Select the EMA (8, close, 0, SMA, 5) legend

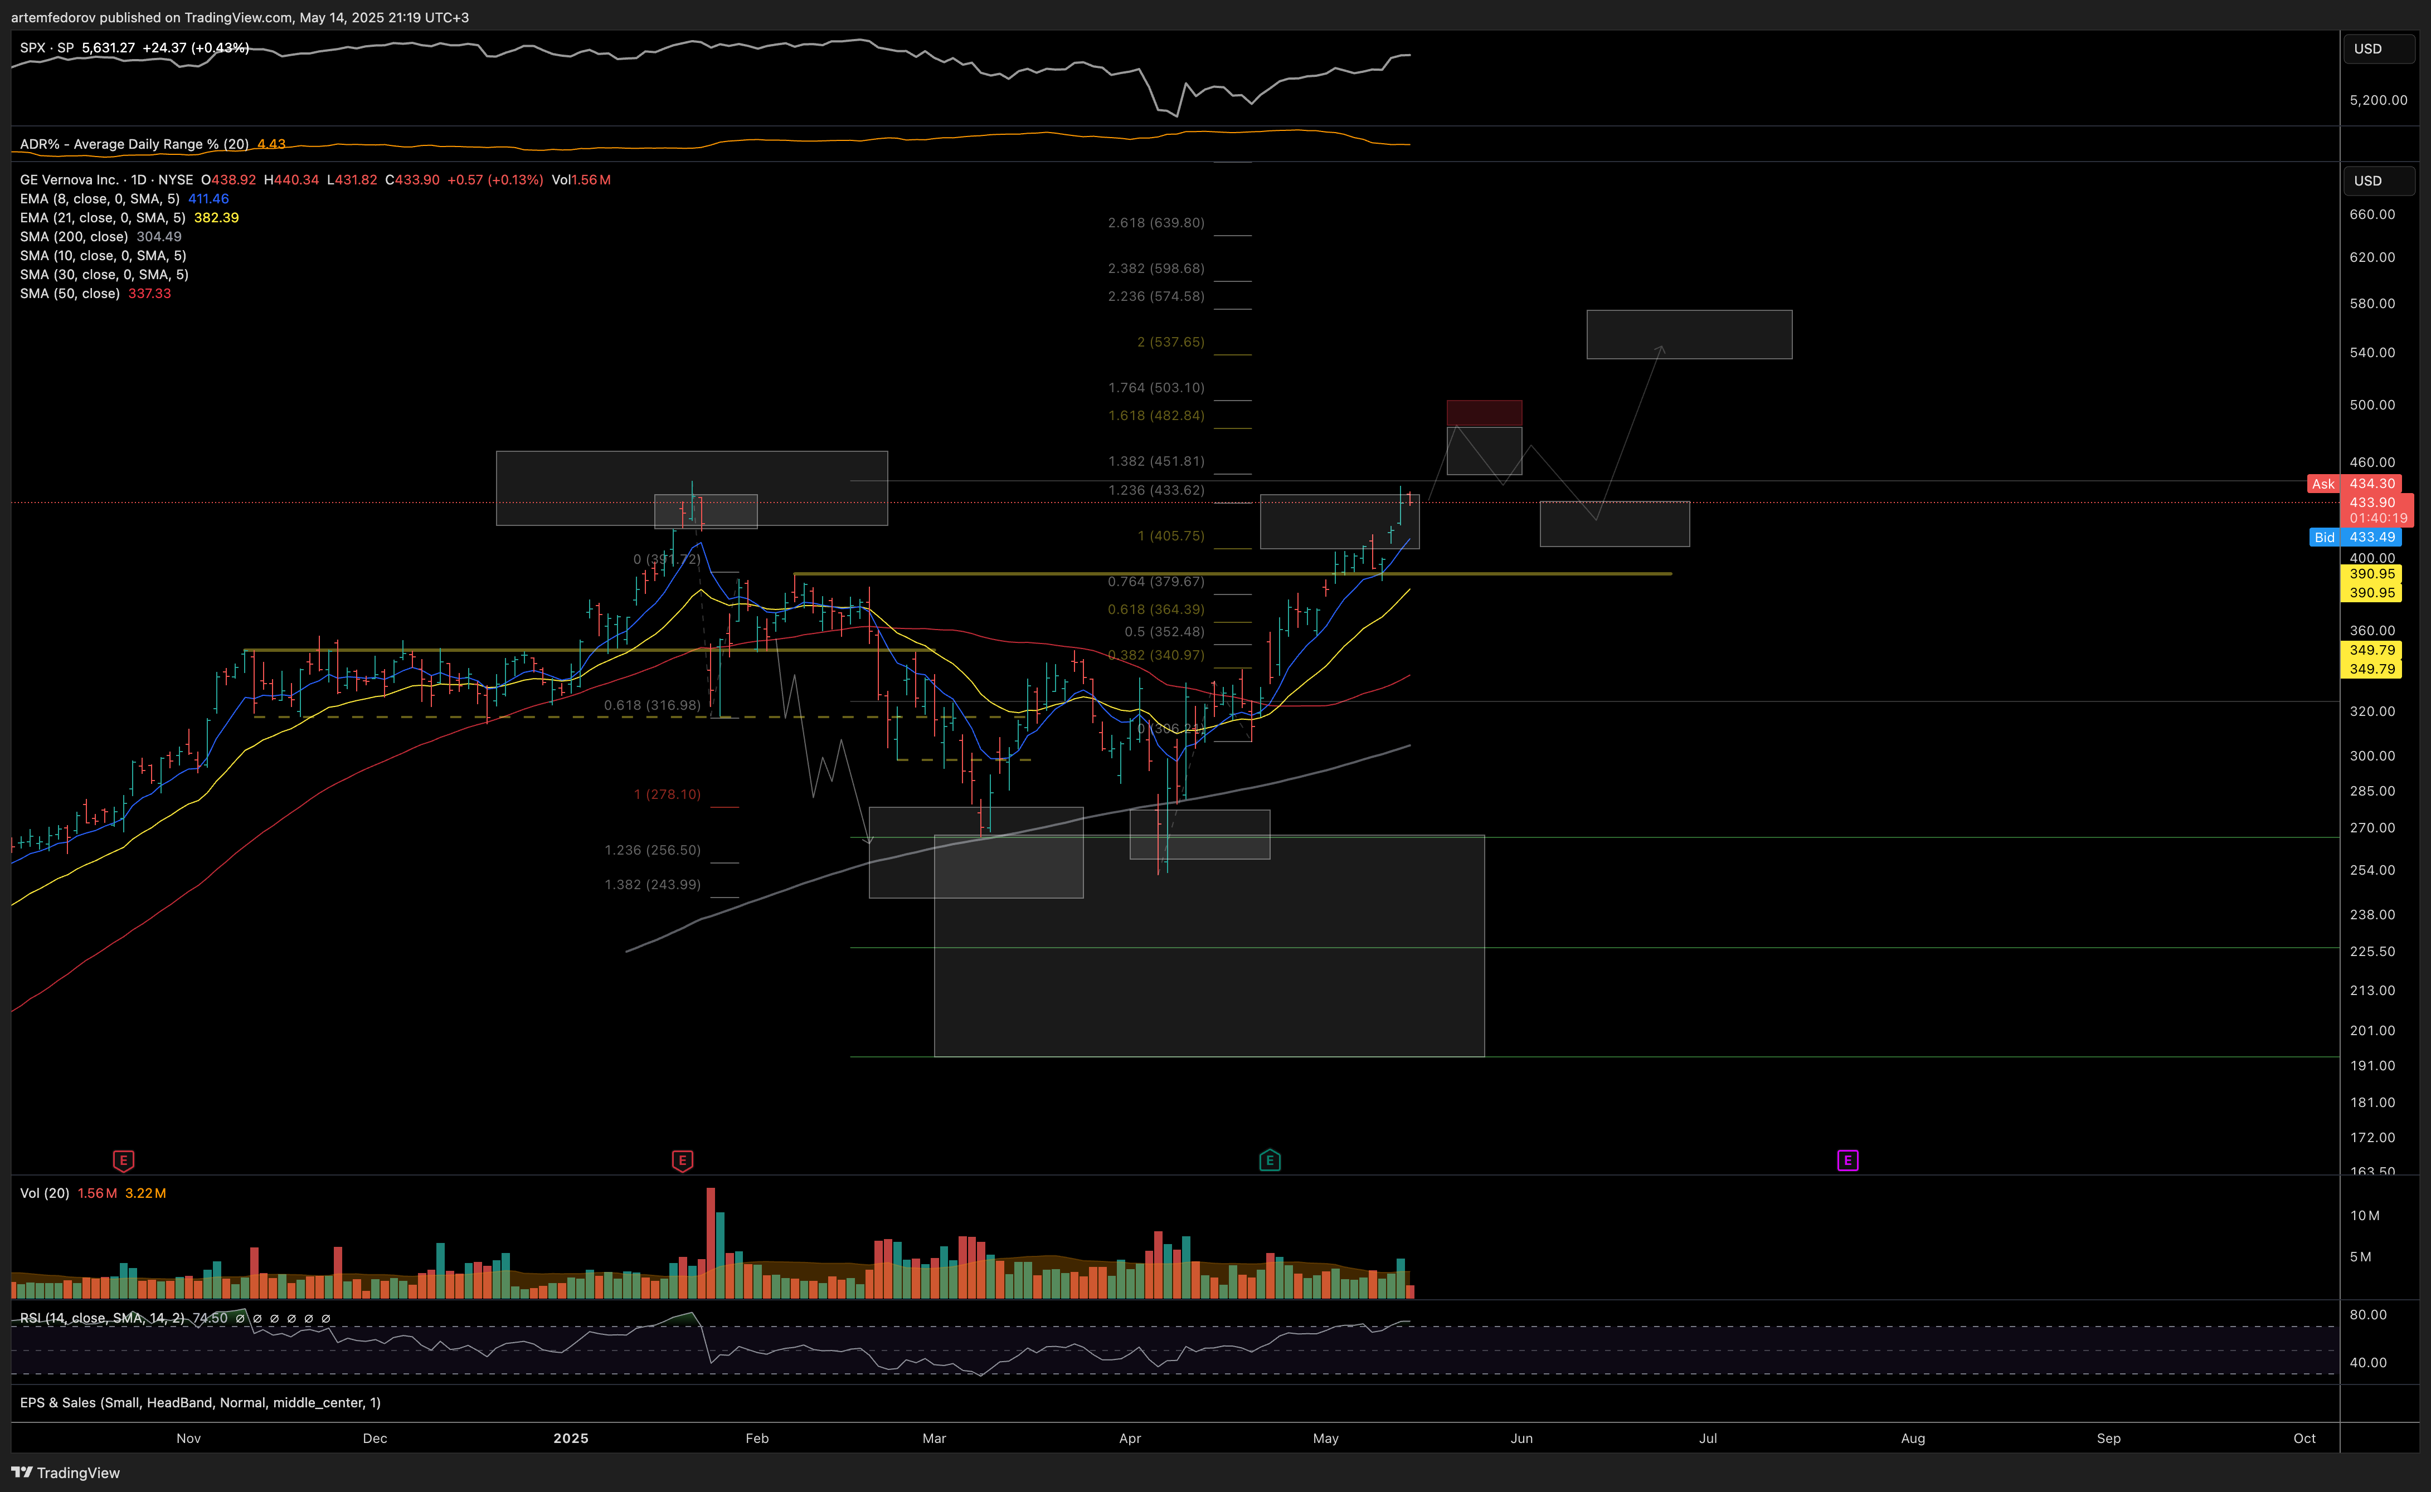tap(100, 198)
